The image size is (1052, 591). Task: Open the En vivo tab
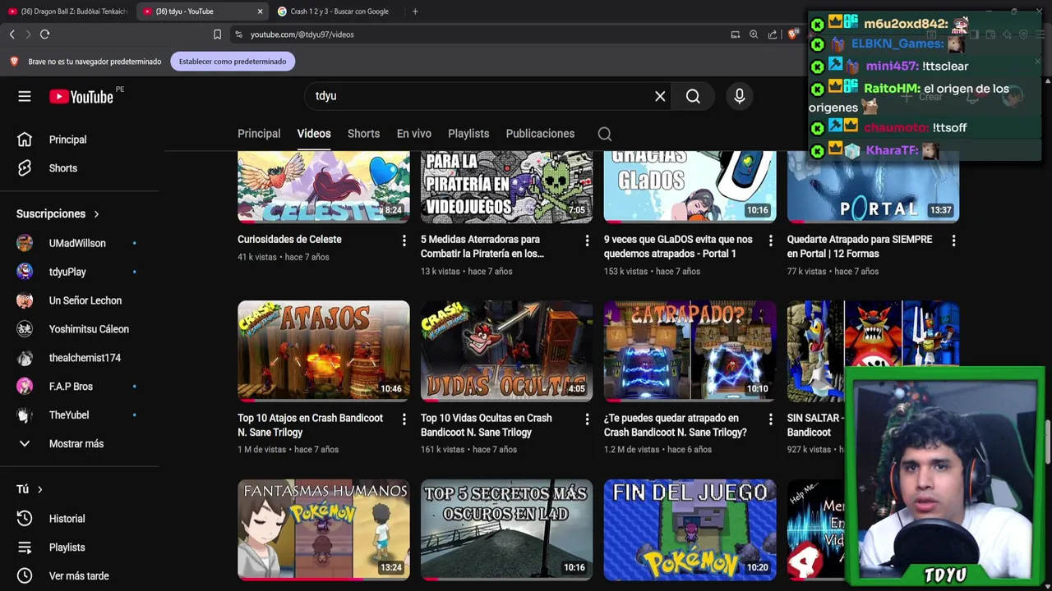pos(414,134)
